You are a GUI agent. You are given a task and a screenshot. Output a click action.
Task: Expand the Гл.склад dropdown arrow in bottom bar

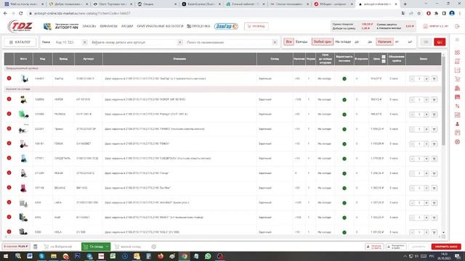107,246
